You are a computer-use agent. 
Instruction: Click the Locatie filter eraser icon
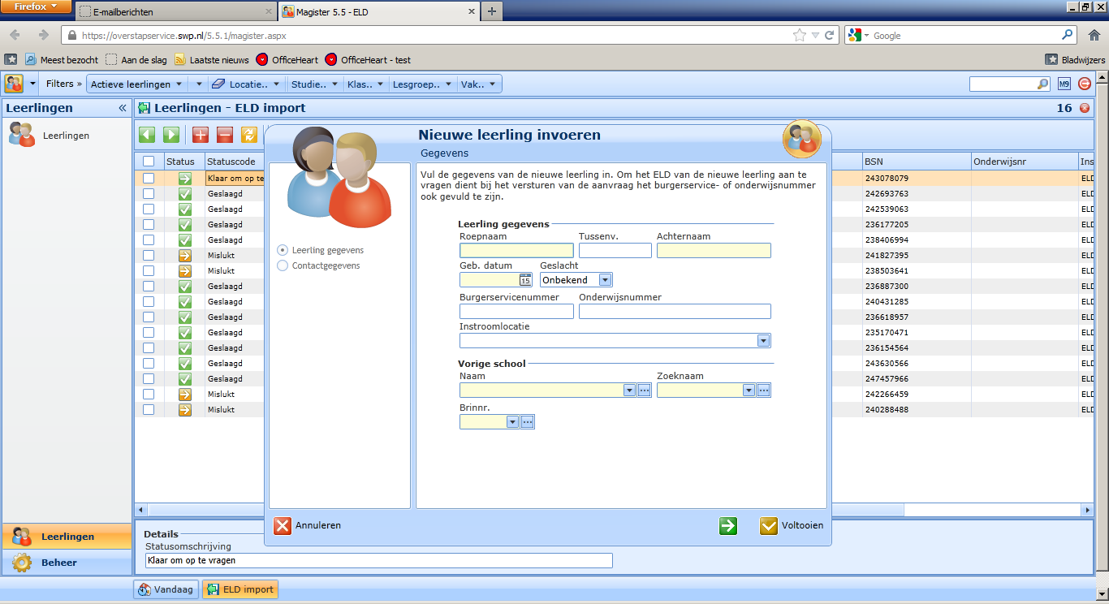[218, 84]
